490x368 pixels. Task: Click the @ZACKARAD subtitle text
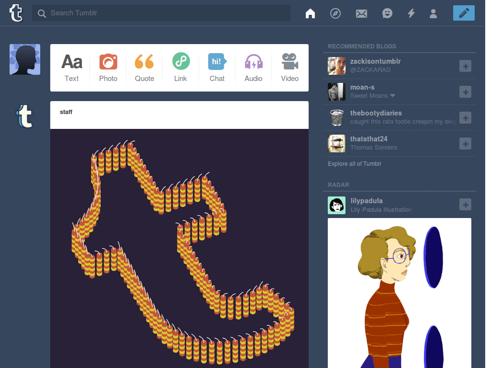[x=370, y=70]
